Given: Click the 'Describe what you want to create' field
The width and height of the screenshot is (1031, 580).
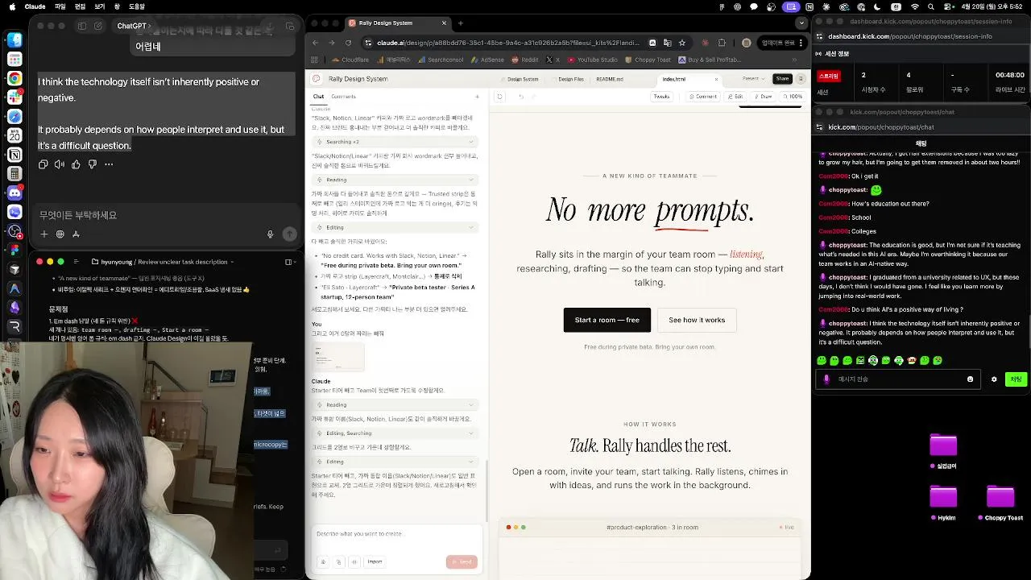Looking at the screenshot, I should (x=396, y=534).
